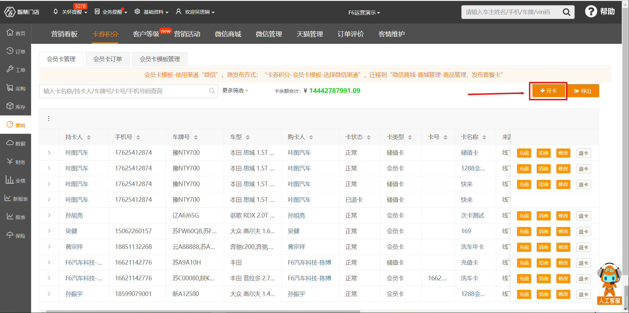Click the 开卡 button

point(548,91)
